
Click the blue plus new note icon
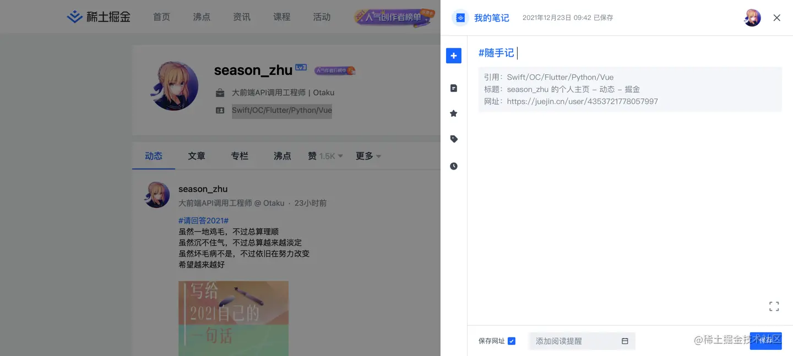pyautogui.click(x=454, y=56)
